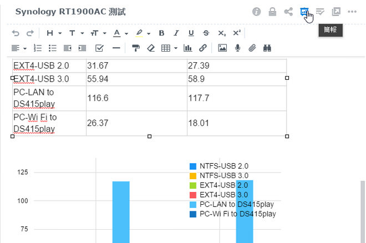Click the NTFS-USB 2.0 legend entry
This screenshot has height=243, width=366.
[x=219, y=166]
